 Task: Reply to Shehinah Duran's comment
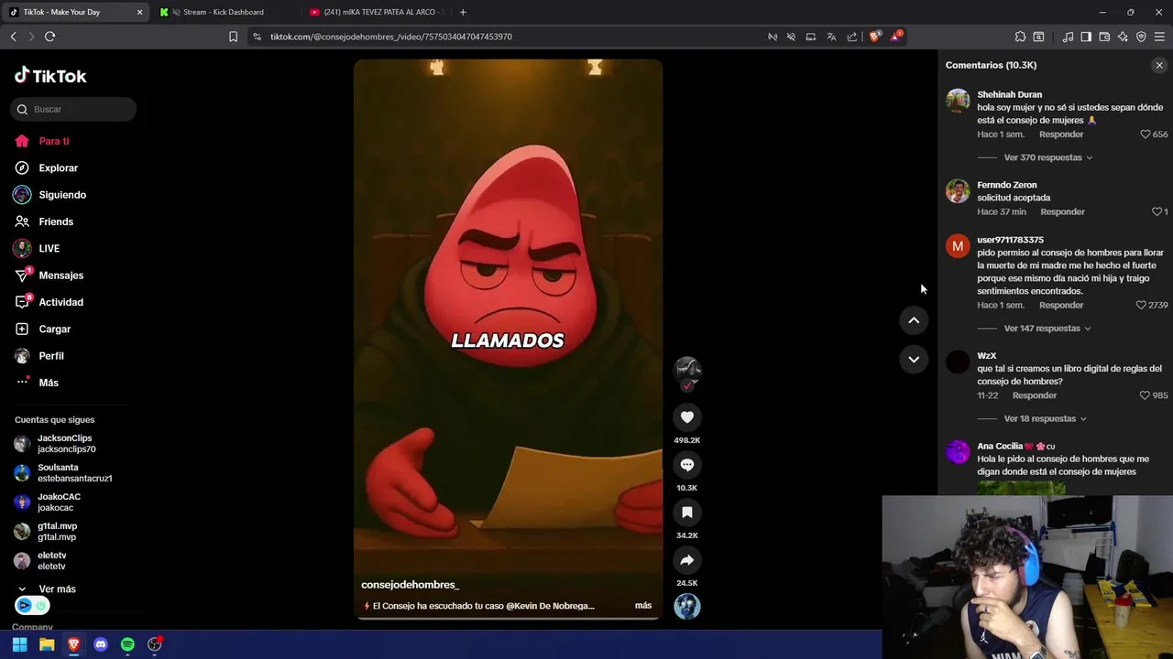tap(1061, 135)
